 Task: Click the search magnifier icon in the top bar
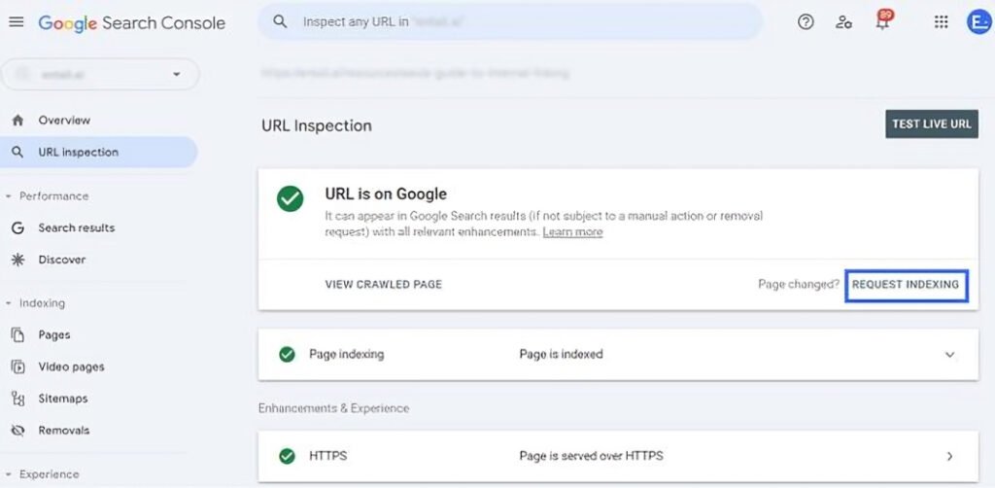click(x=280, y=21)
